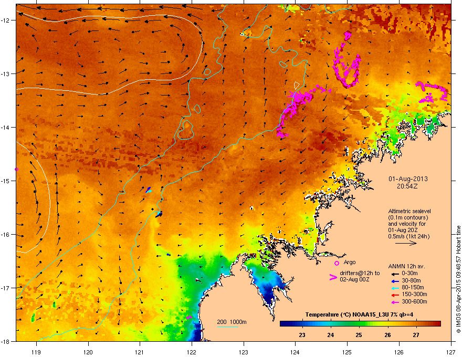Click the 'drifters@12h to' label

coord(360,274)
